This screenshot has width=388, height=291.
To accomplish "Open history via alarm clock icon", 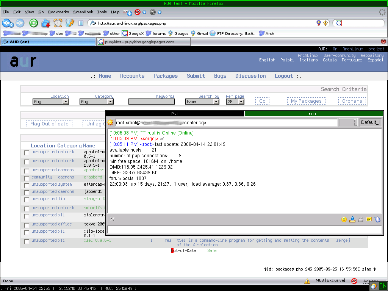I will coord(58,23).
